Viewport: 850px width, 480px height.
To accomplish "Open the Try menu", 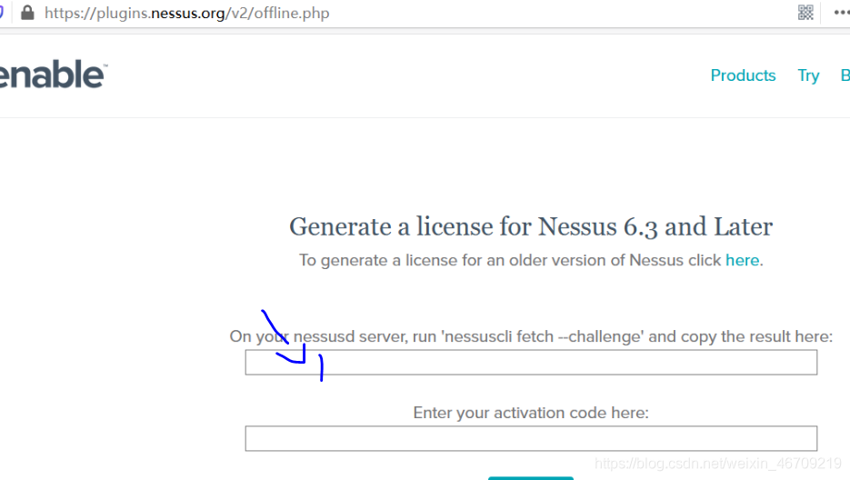I will (808, 76).
